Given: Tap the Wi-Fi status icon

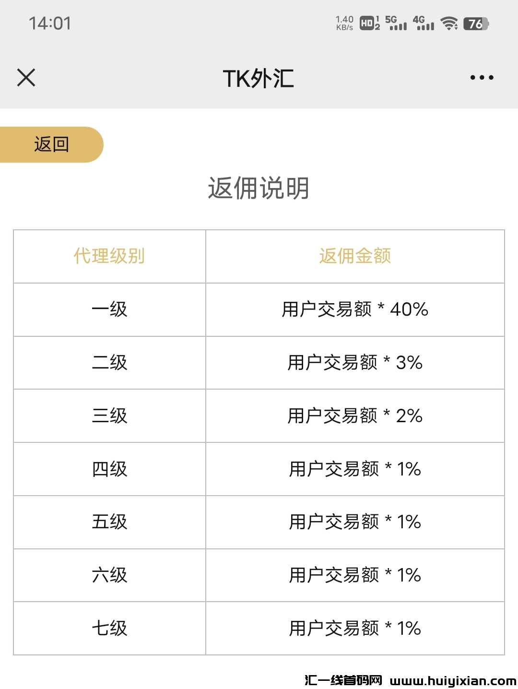Looking at the screenshot, I should coord(449,23).
